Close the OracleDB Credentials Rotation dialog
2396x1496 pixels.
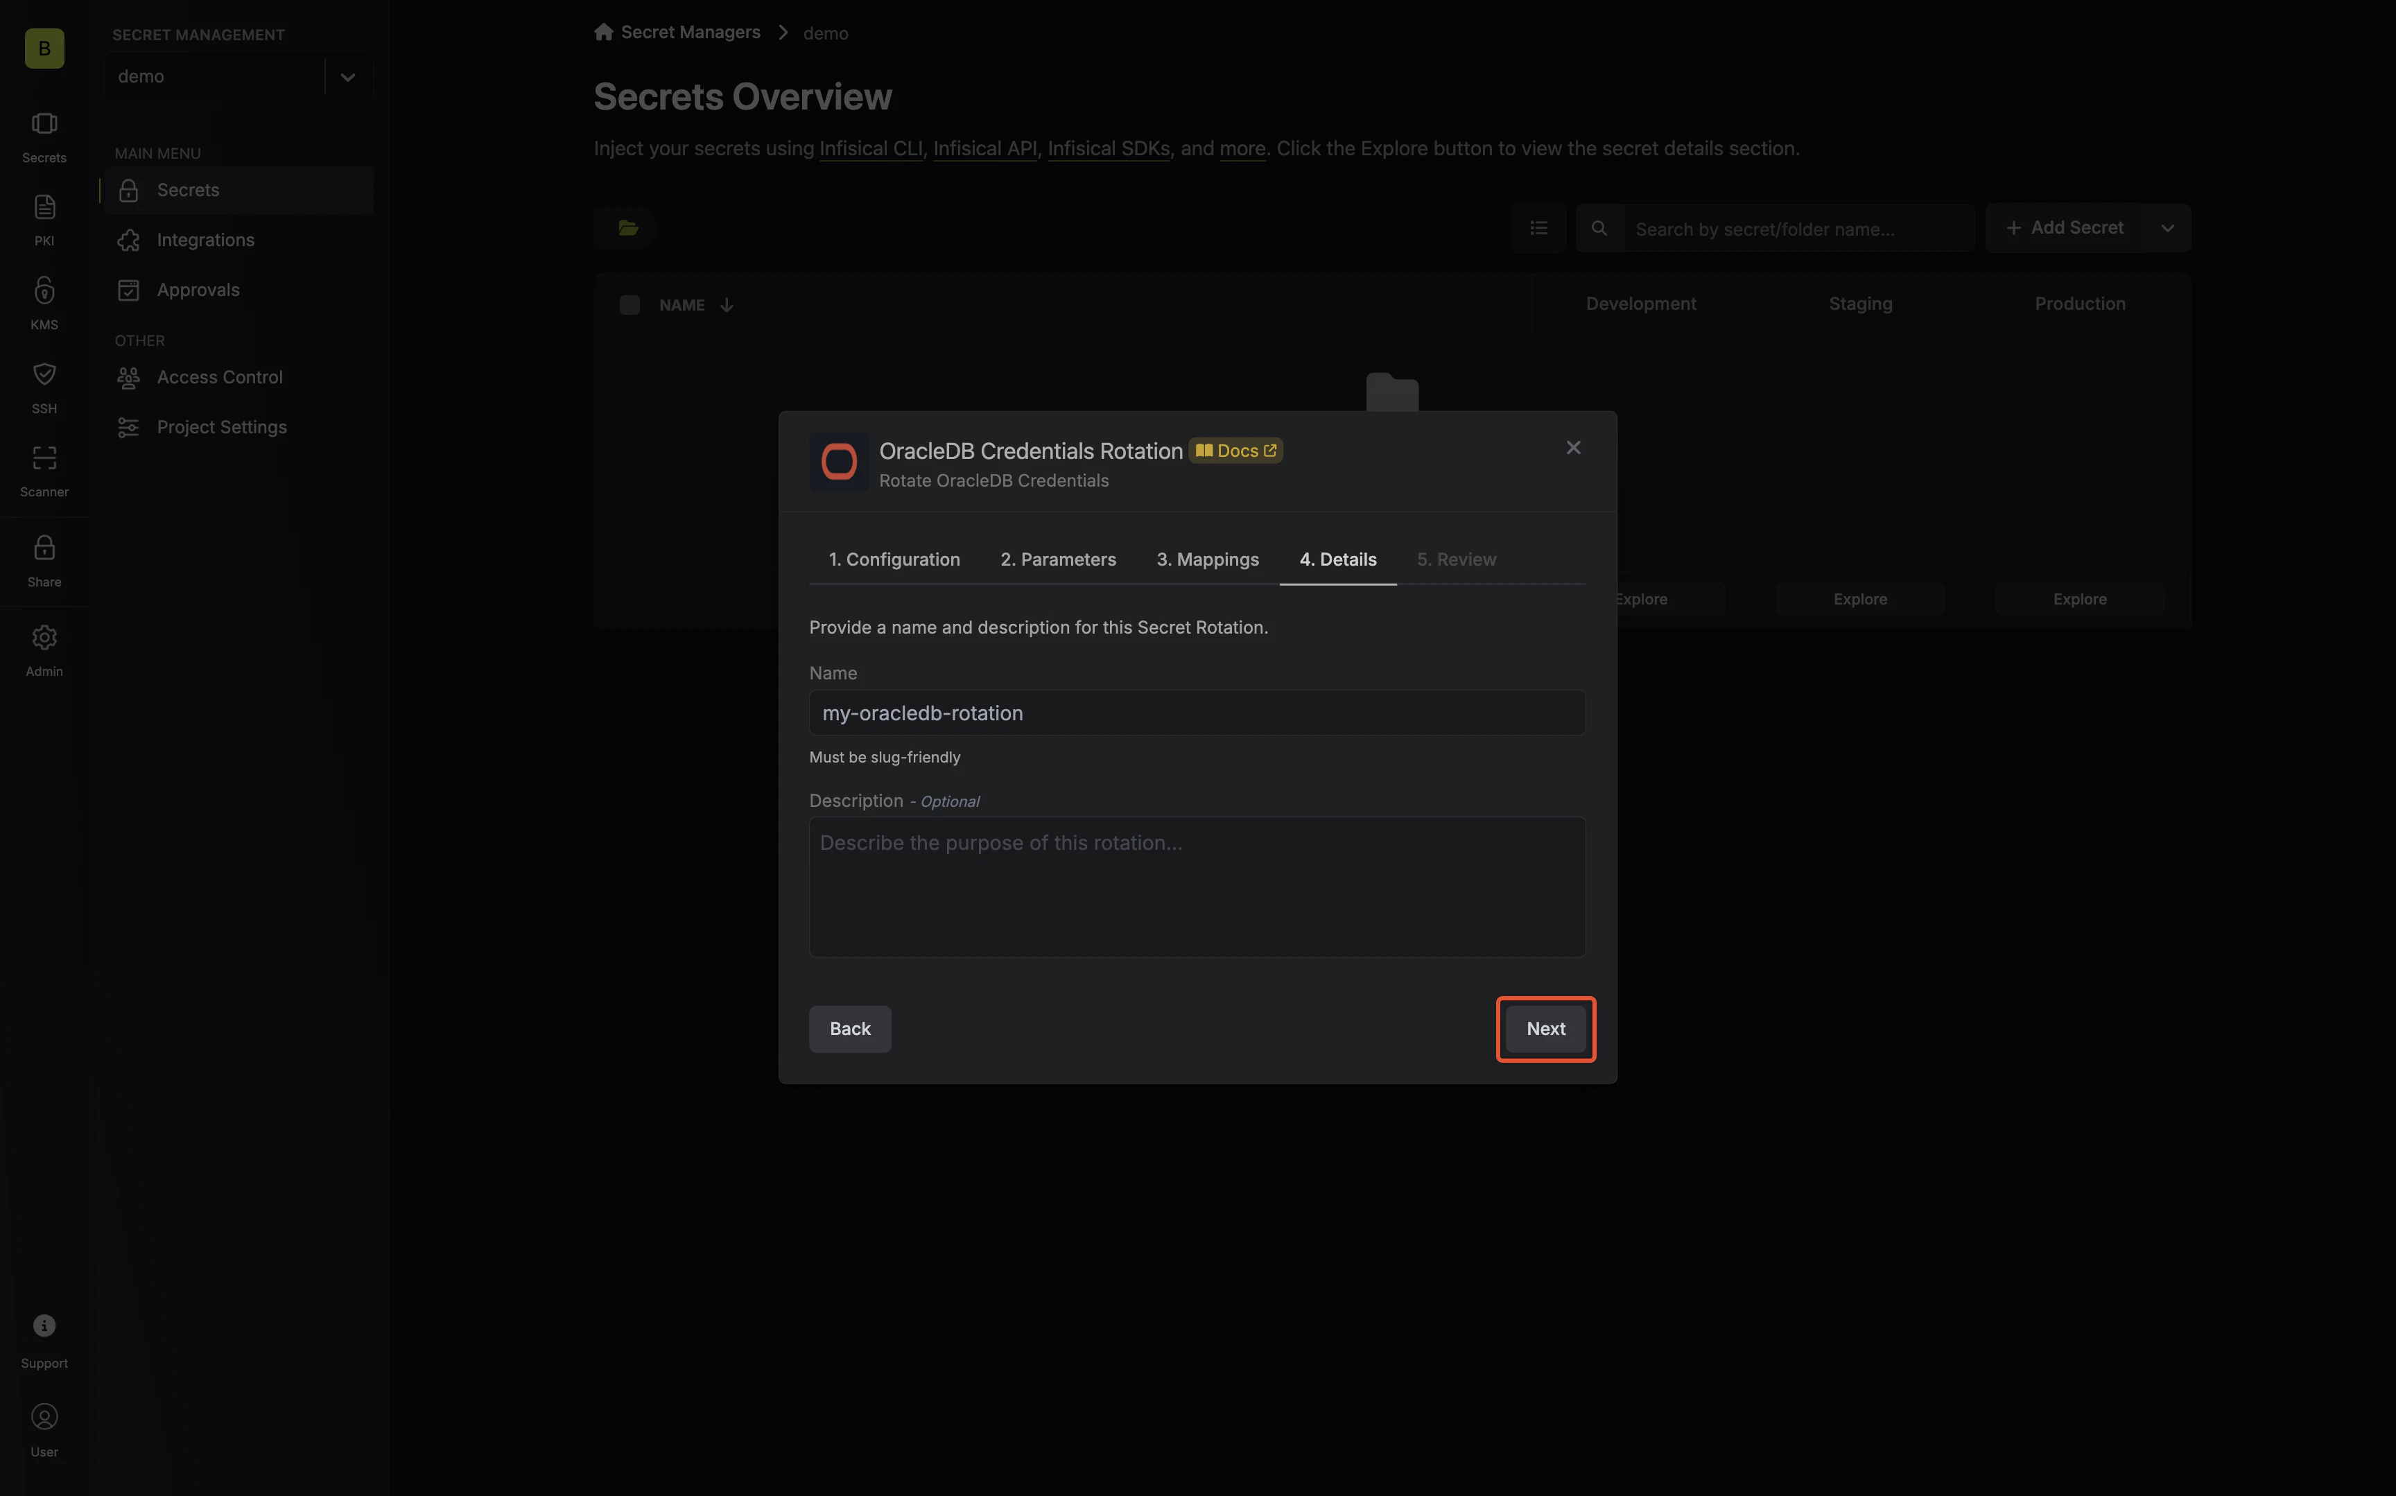[1574, 449]
